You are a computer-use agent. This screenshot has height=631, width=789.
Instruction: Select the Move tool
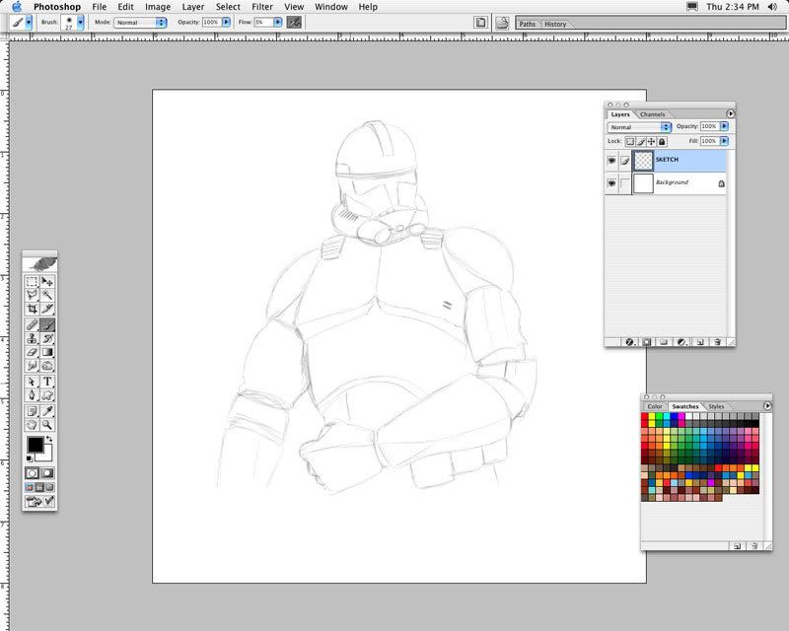point(47,282)
